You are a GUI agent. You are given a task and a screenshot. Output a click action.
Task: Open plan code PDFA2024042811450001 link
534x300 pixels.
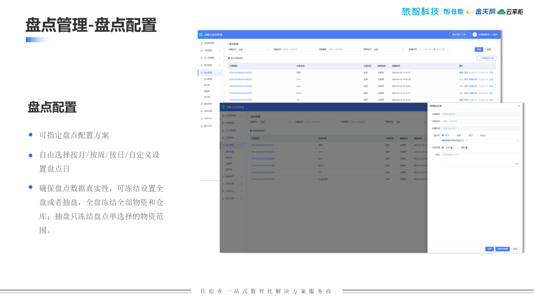[x=241, y=73]
